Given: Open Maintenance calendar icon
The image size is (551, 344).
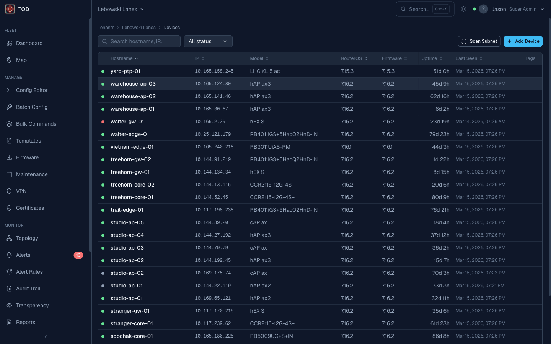Looking at the screenshot, I should coord(9,174).
